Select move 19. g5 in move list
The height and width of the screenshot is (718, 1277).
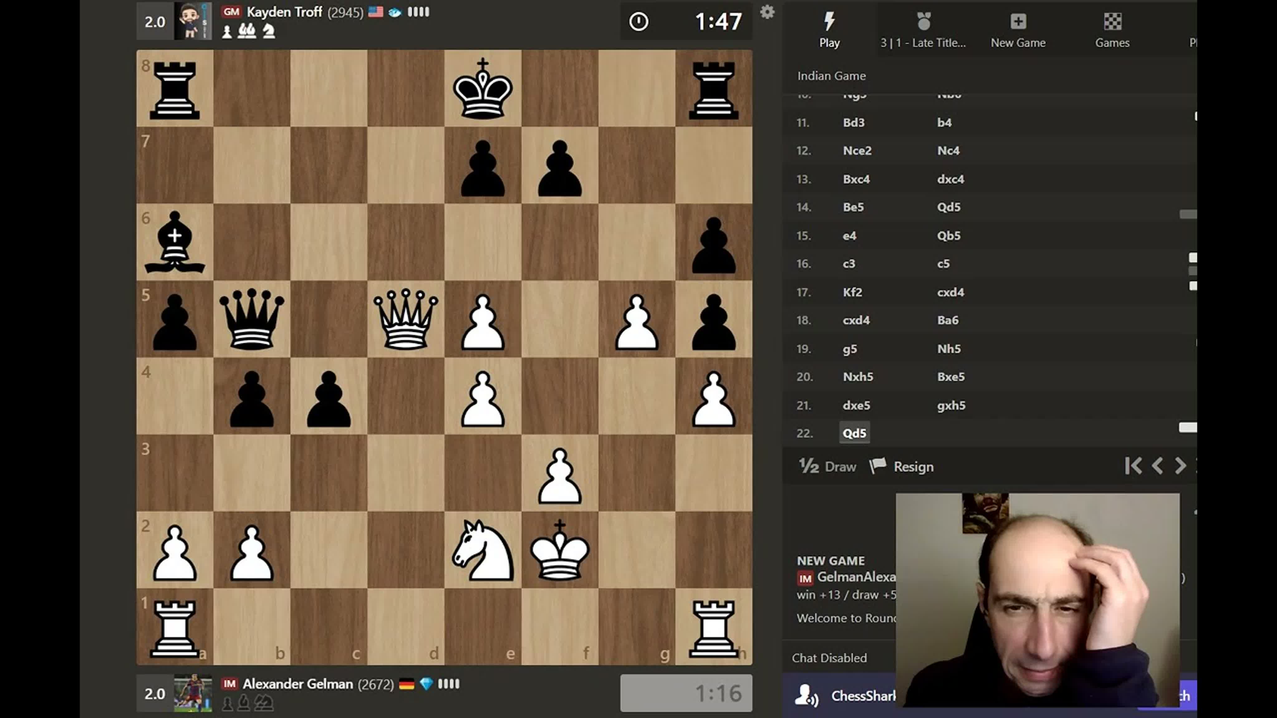tap(850, 349)
